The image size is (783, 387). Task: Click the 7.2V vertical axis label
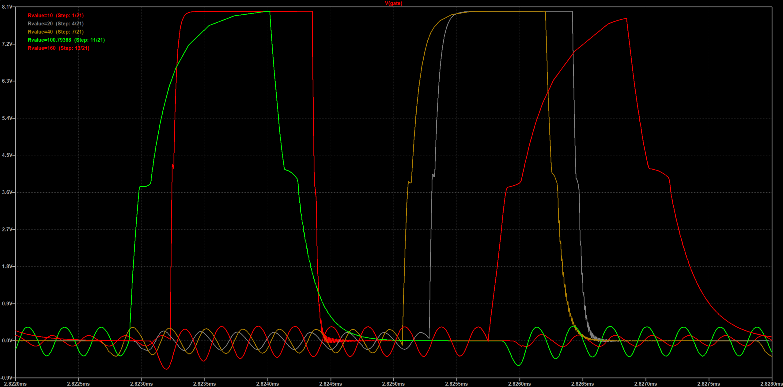tap(7, 44)
